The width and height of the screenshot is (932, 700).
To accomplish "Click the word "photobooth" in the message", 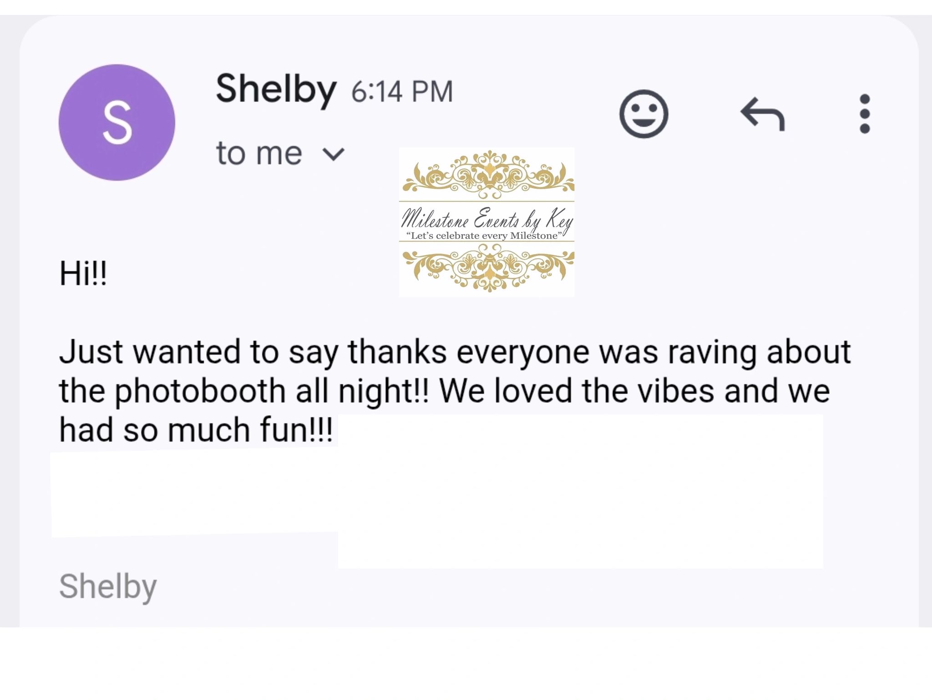I will tap(200, 391).
